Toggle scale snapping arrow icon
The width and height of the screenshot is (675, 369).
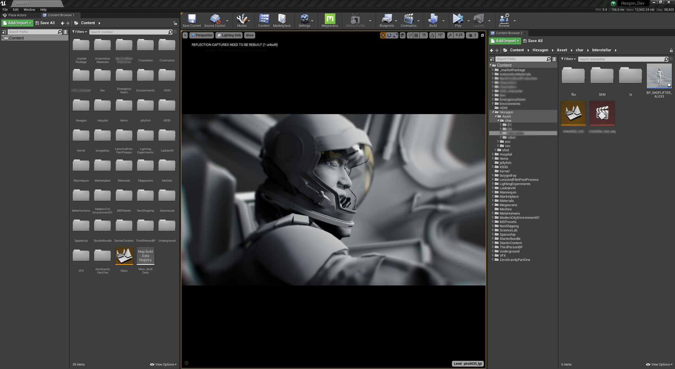(x=450, y=35)
